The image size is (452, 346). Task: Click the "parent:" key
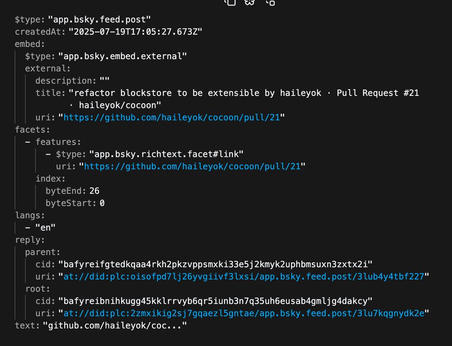tap(42, 252)
